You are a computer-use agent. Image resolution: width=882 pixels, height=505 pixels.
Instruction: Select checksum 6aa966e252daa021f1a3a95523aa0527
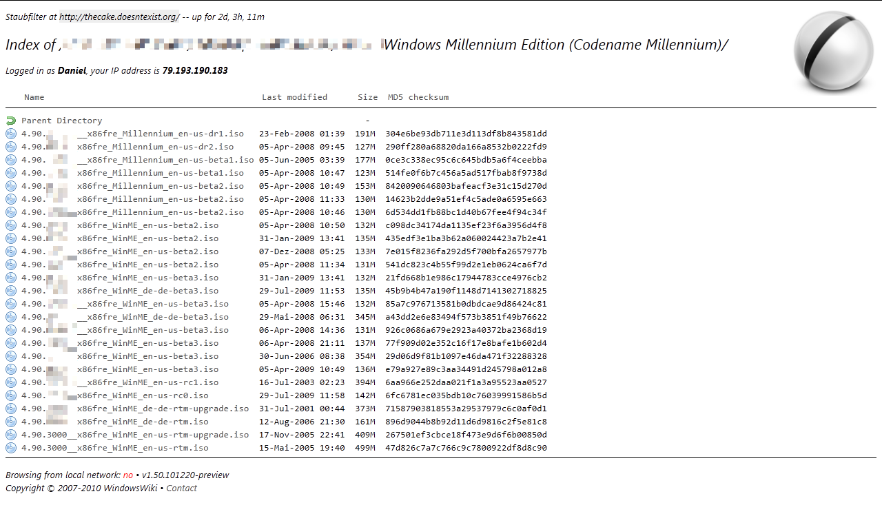(466, 382)
